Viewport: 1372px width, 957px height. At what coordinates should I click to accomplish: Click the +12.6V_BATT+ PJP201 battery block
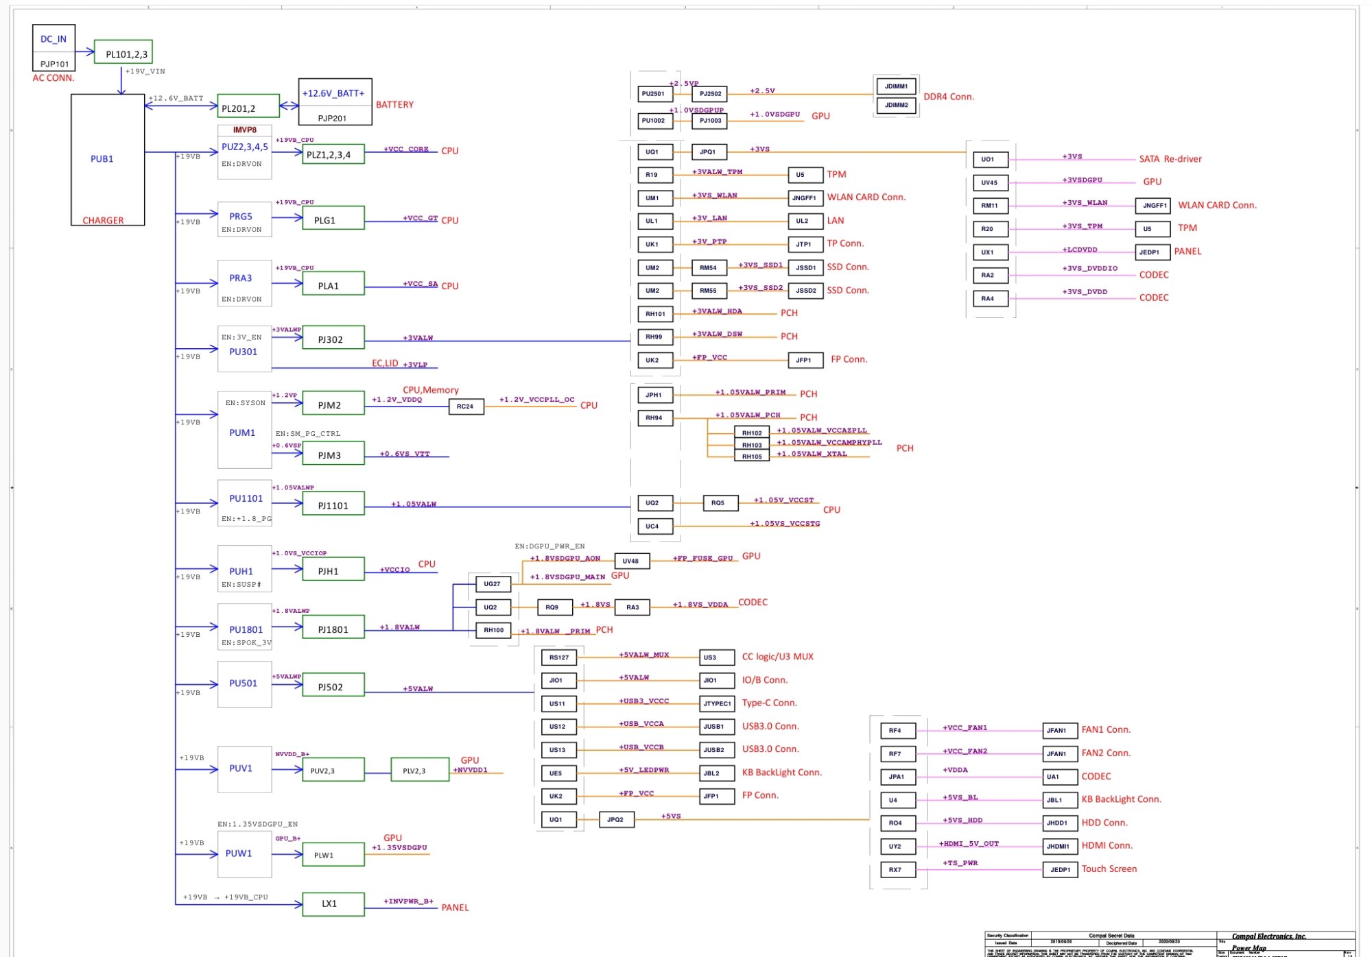335,101
